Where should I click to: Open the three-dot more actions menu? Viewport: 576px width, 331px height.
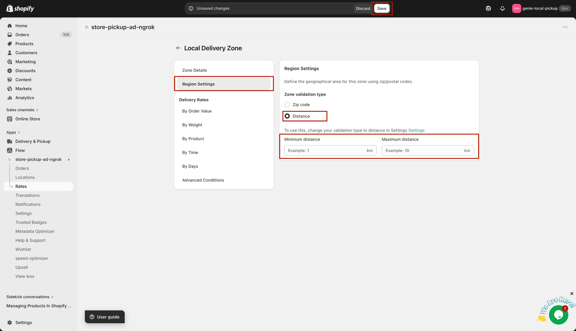tap(565, 27)
